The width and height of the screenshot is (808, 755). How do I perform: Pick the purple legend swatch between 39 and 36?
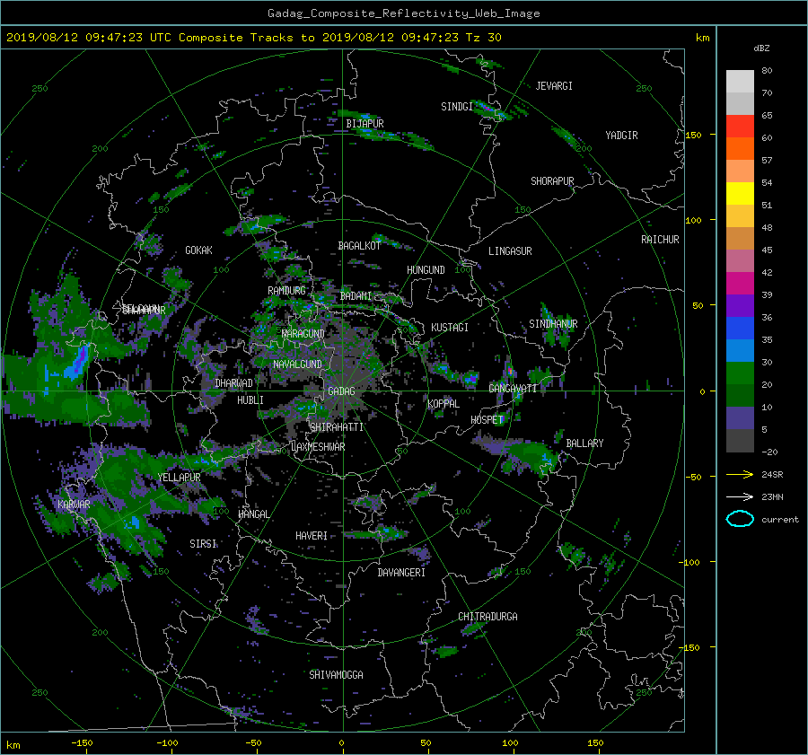(x=740, y=306)
